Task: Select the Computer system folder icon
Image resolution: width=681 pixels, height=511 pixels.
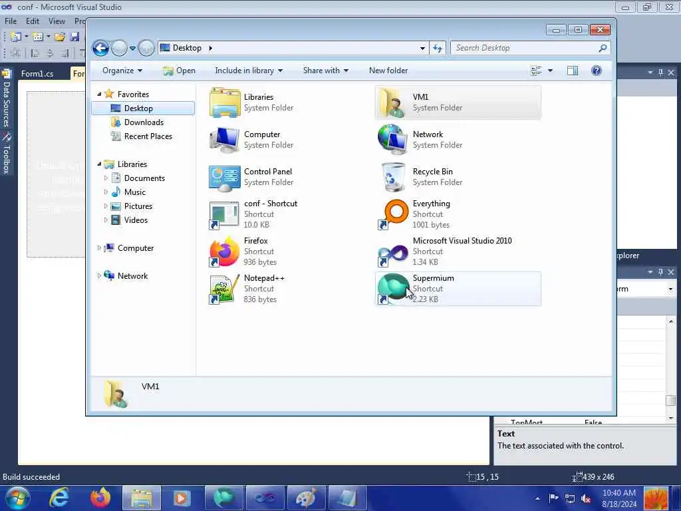Action: tap(225, 140)
